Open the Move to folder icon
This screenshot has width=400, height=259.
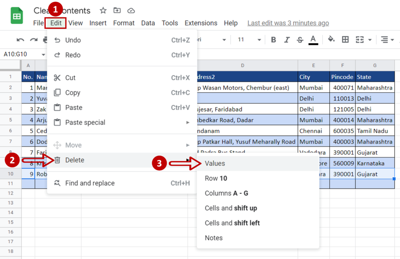[117, 11]
